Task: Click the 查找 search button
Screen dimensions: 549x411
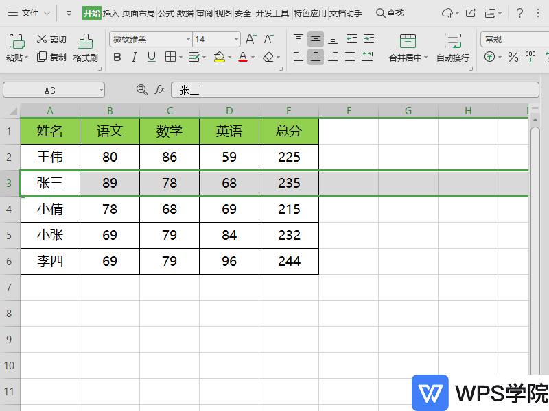Action: point(388,12)
